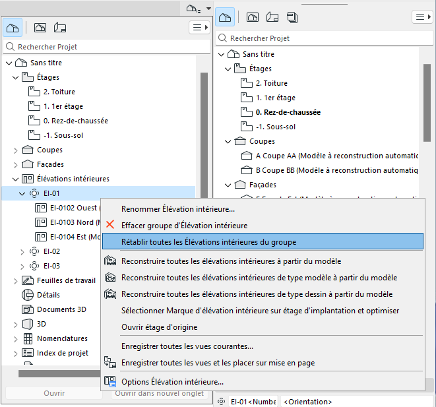Collapse Façades folder in right tree
The image size is (436, 407).
coord(228,185)
